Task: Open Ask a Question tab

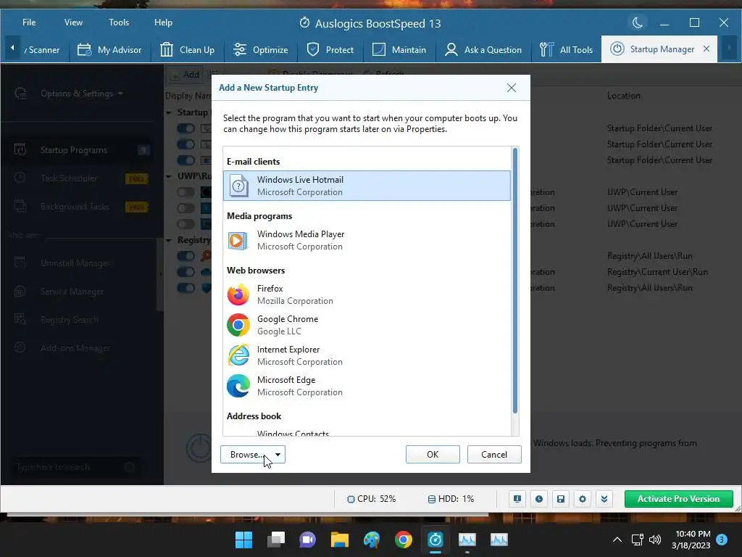Action: [483, 49]
